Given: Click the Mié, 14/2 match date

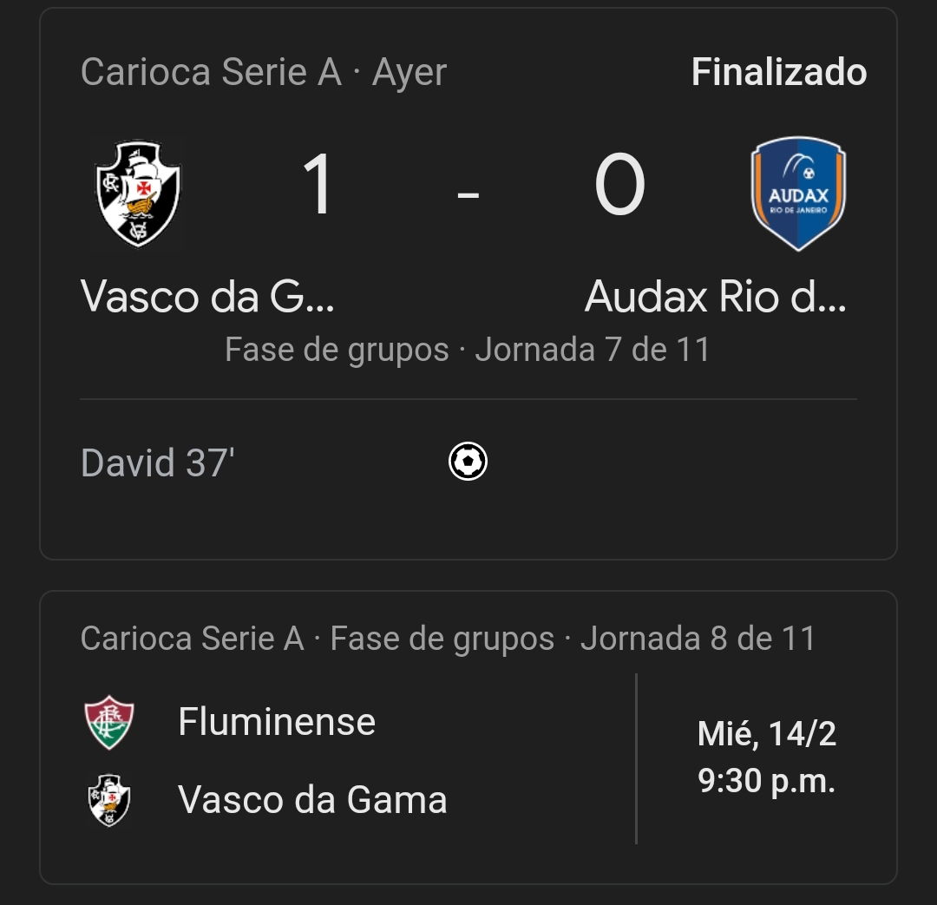Looking at the screenshot, I should tap(767, 733).
